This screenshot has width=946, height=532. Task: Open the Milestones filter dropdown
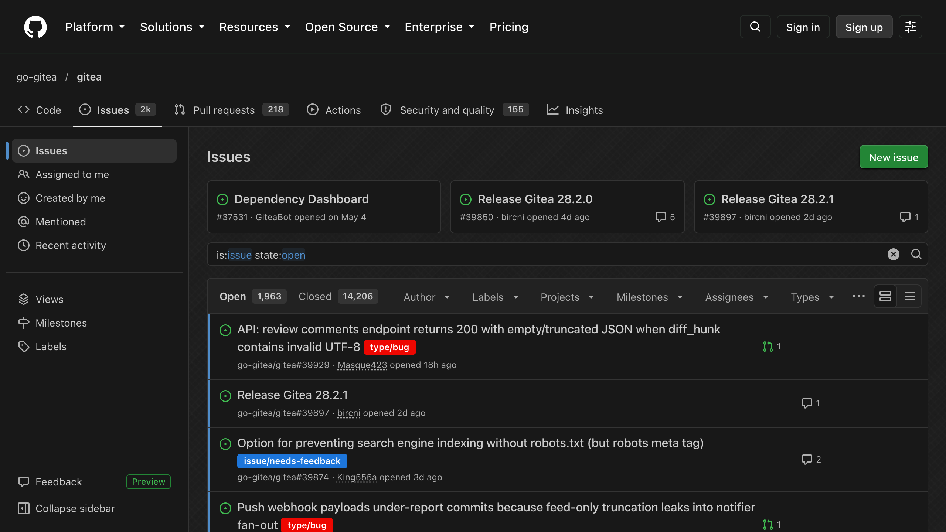[x=650, y=297]
